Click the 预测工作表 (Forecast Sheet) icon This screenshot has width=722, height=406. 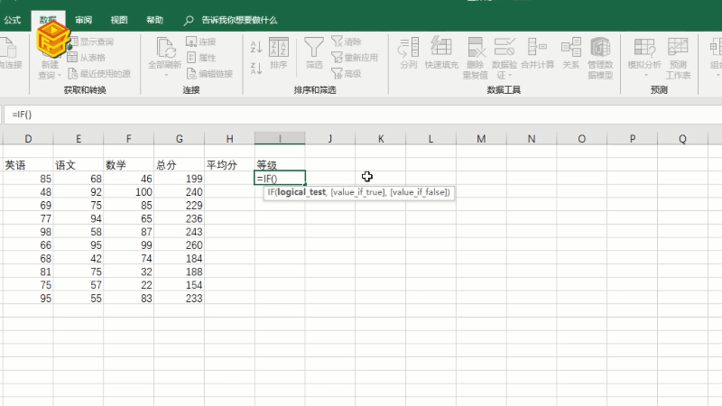(679, 58)
